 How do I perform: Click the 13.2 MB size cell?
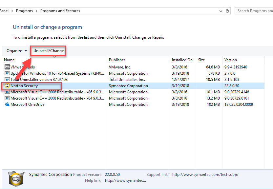click(x=213, y=98)
